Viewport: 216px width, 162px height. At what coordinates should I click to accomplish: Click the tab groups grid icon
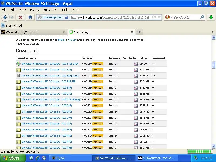213,32
